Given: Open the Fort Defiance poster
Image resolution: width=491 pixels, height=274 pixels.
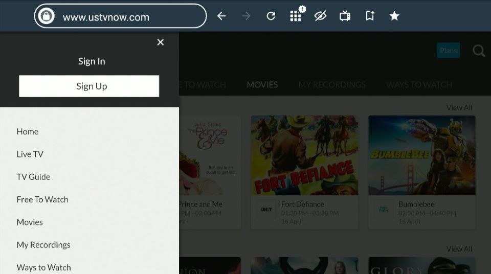Looking at the screenshot, I should [x=305, y=155].
